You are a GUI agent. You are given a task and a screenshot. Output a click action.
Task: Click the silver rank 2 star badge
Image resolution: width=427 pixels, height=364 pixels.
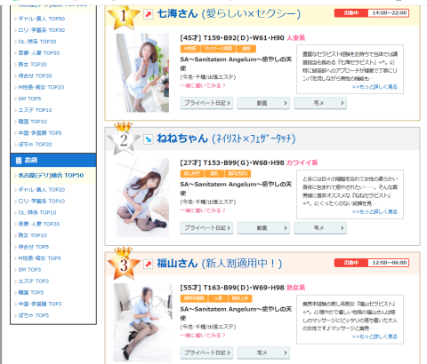click(124, 139)
